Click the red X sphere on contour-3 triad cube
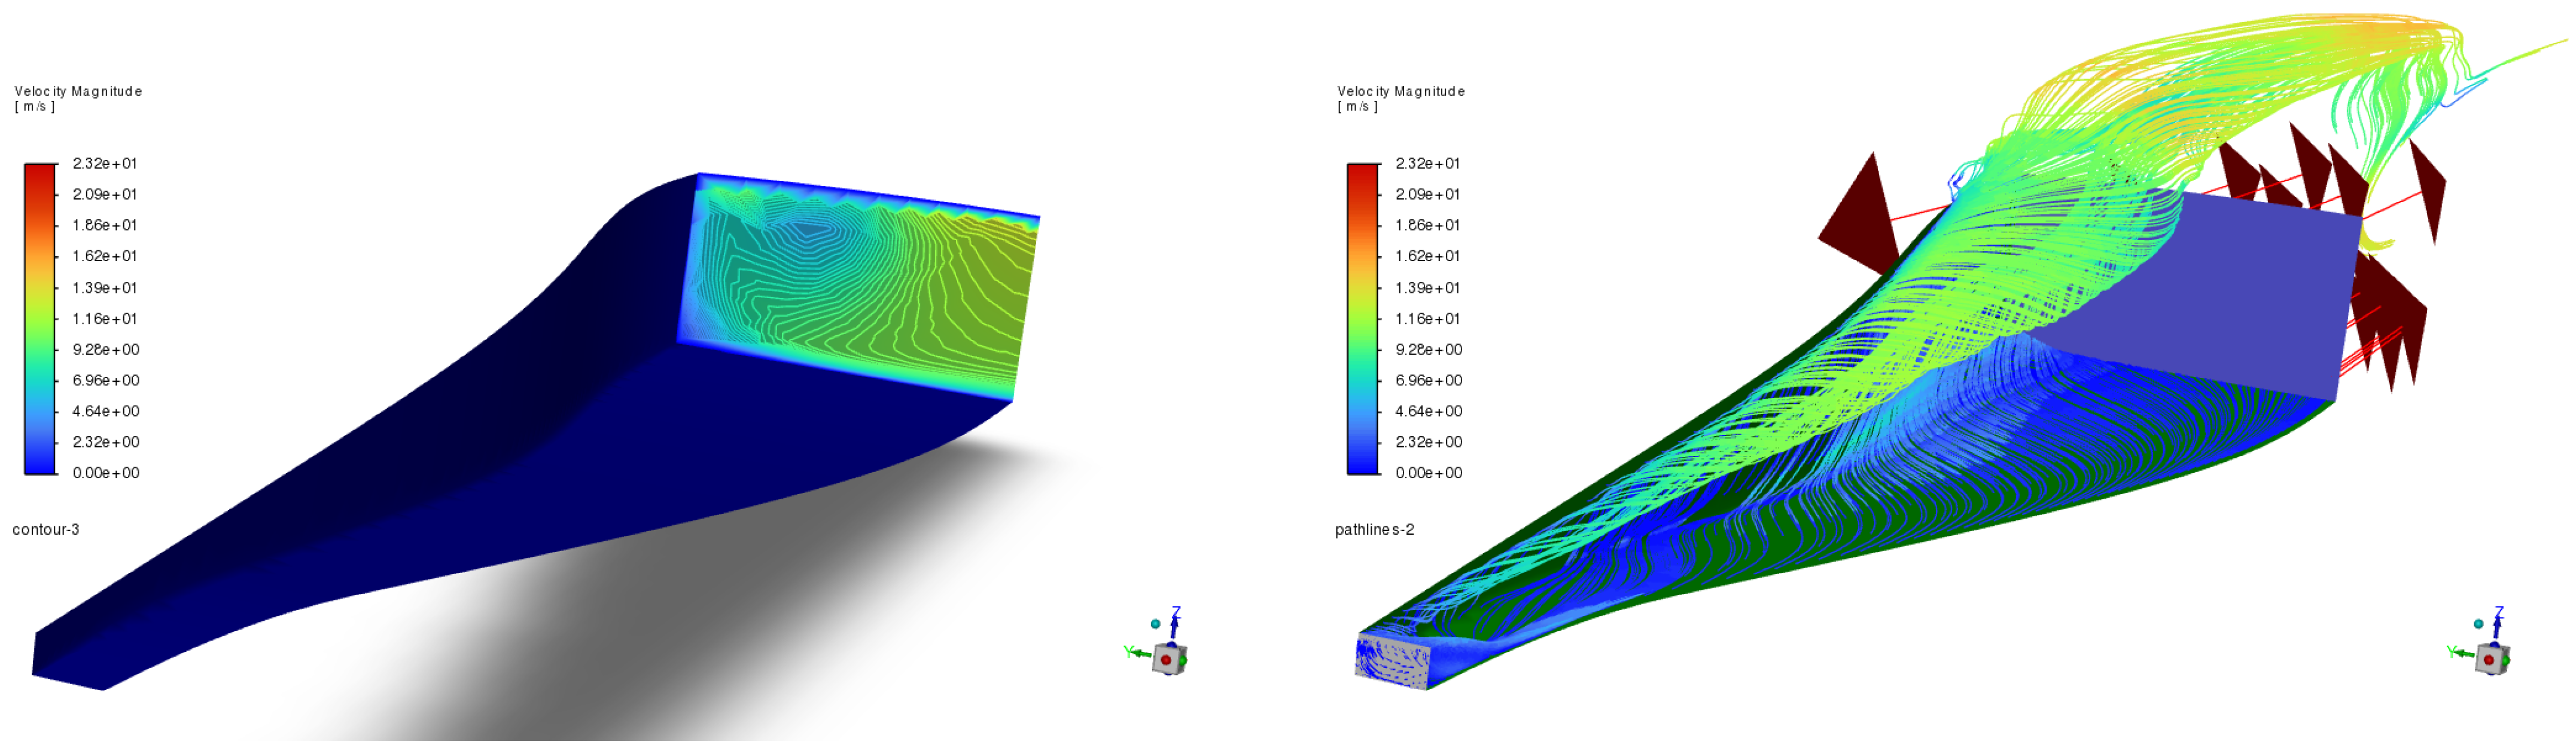The height and width of the screenshot is (751, 2576). [1165, 660]
